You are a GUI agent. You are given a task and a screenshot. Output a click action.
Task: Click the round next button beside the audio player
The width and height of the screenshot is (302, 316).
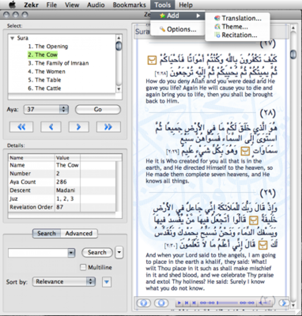(x=284, y=303)
